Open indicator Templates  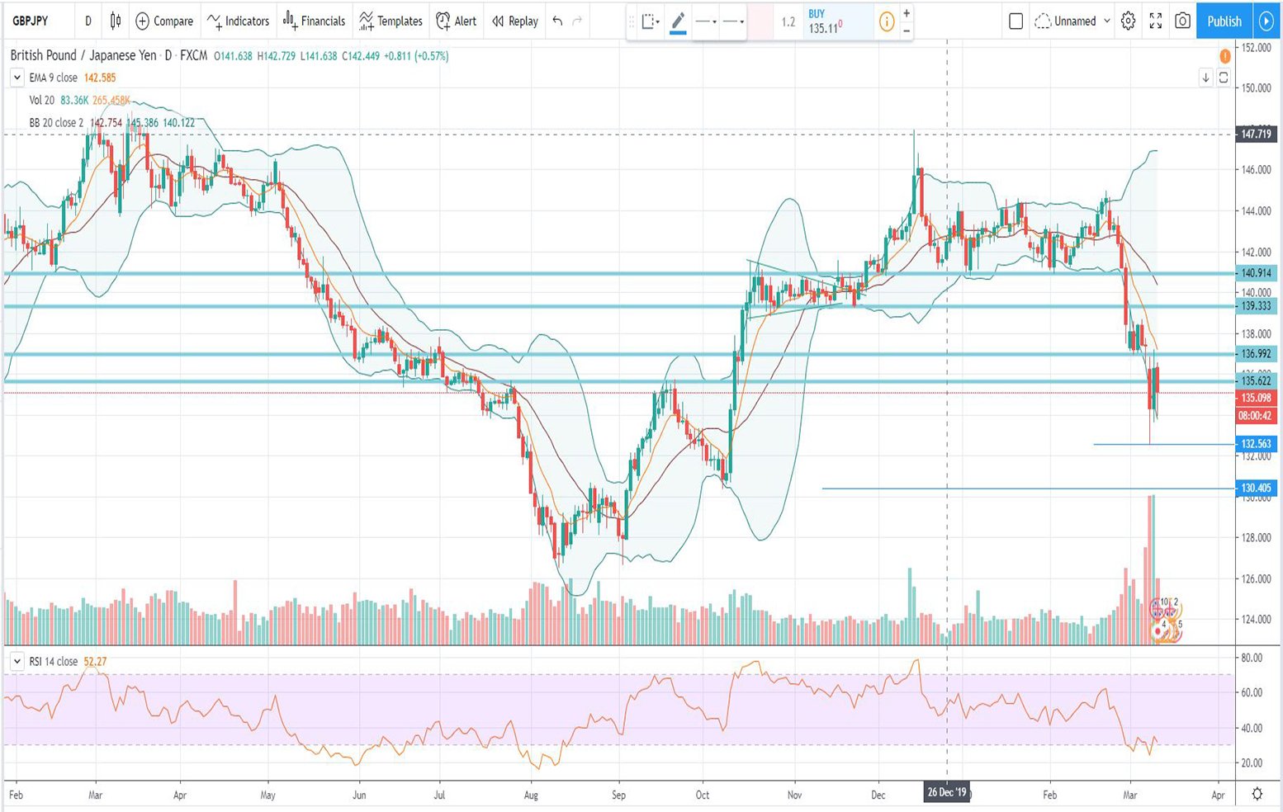pyautogui.click(x=391, y=21)
